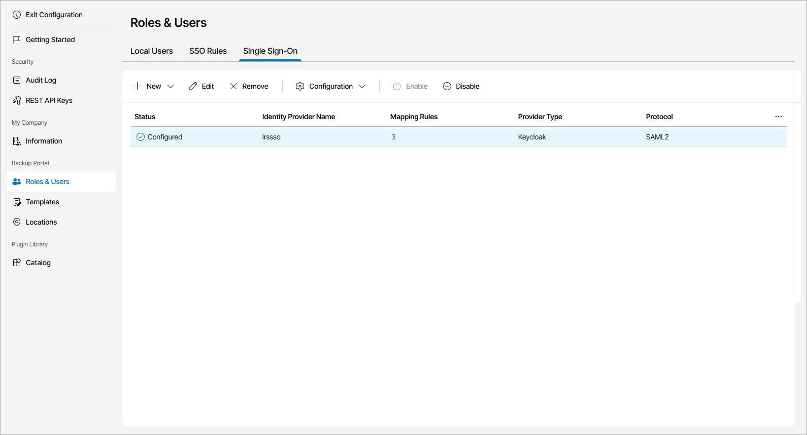Click the Locations pin icon
This screenshot has width=807, height=435.
click(x=17, y=222)
